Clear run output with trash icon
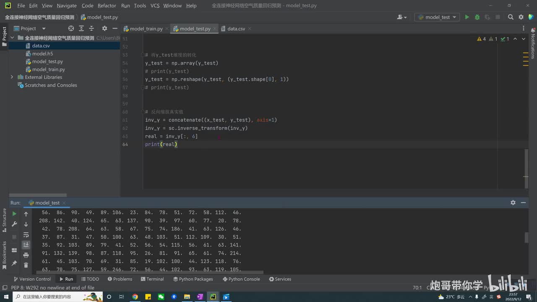 coord(26,265)
